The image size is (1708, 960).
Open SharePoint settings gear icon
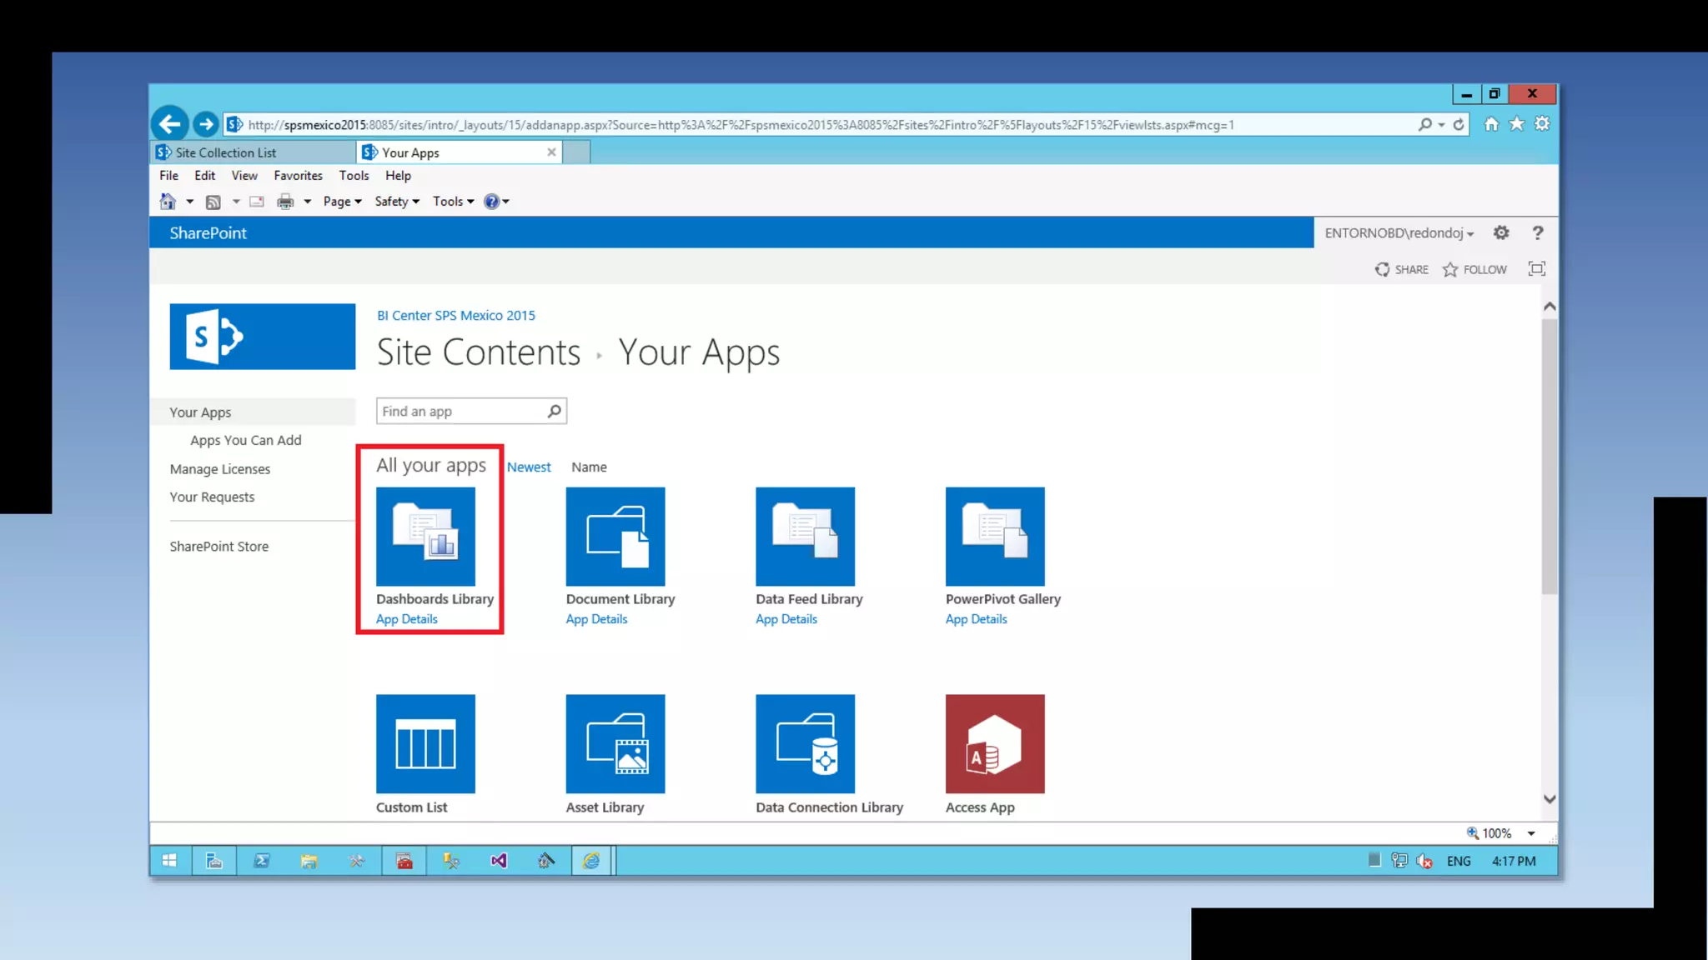(1501, 233)
